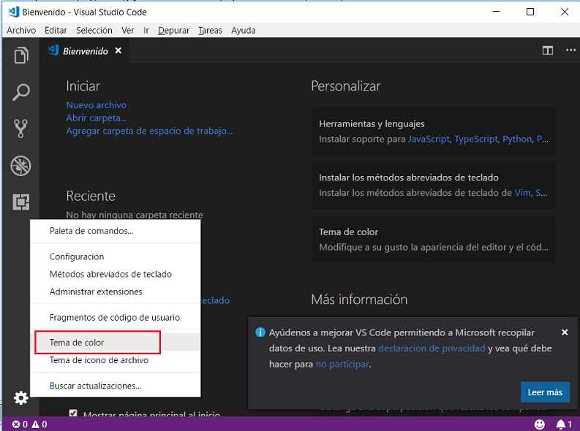The image size is (580, 431).
Task: Dismiss the telemetry notification
Action: pos(565,332)
